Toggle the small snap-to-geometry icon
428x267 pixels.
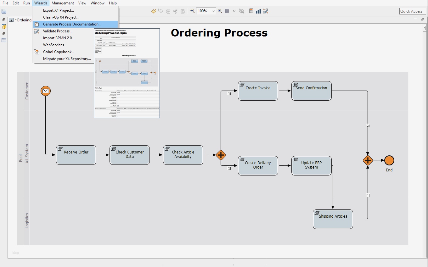[234, 11]
